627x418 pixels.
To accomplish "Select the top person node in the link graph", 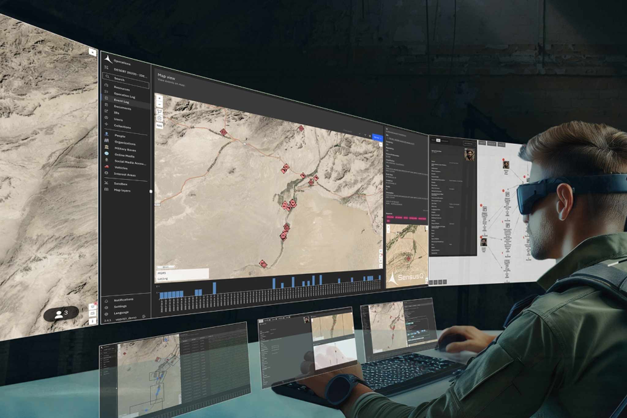I will 506,165.
